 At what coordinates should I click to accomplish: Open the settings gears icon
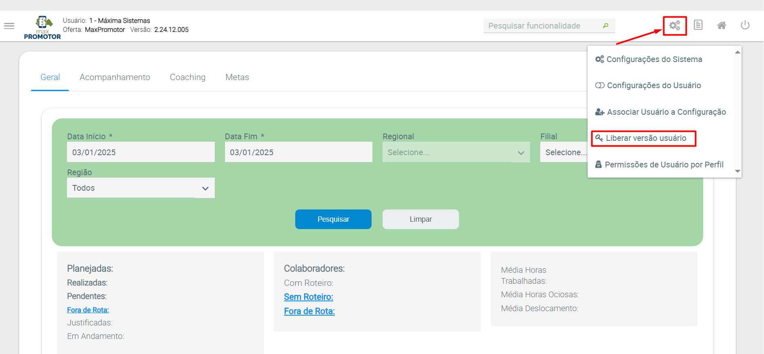pyautogui.click(x=675, y=26)
